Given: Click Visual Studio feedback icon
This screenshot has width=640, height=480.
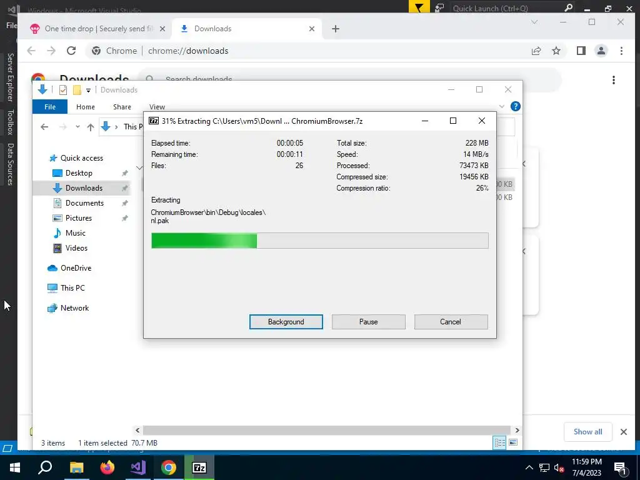Looking at the screenshot, I should (439, 7).
